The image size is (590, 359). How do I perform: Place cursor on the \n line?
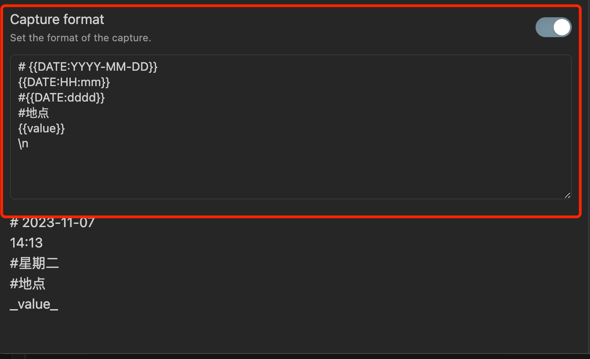click(23, 144)
